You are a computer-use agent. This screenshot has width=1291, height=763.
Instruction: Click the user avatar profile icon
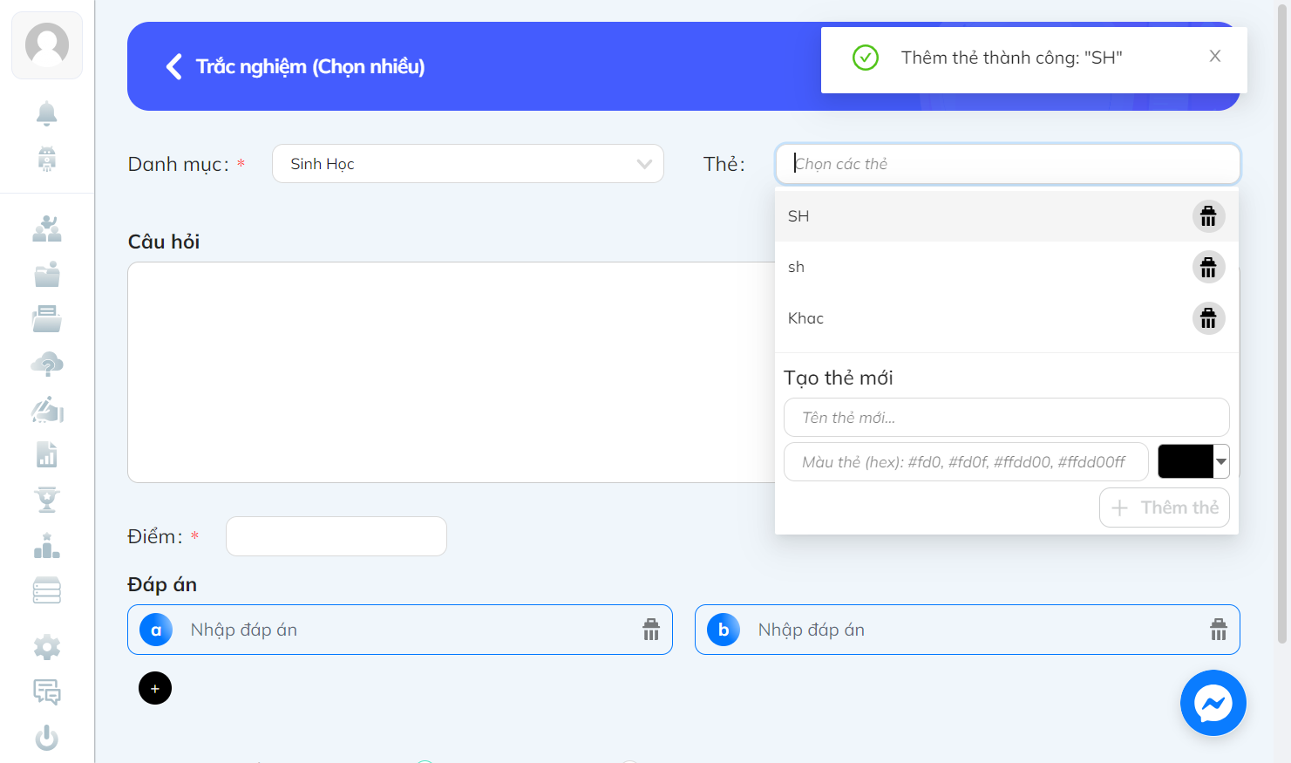(x=47, y=44)
